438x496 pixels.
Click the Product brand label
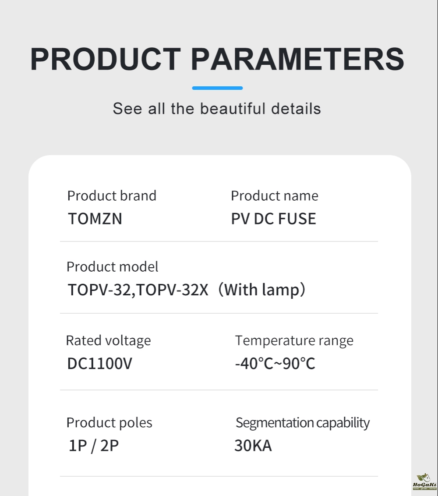(x=112, y=195)
